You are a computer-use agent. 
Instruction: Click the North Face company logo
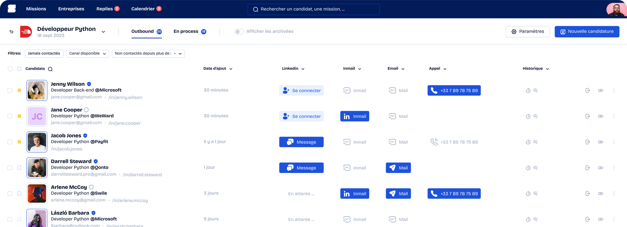click(26, 32)
